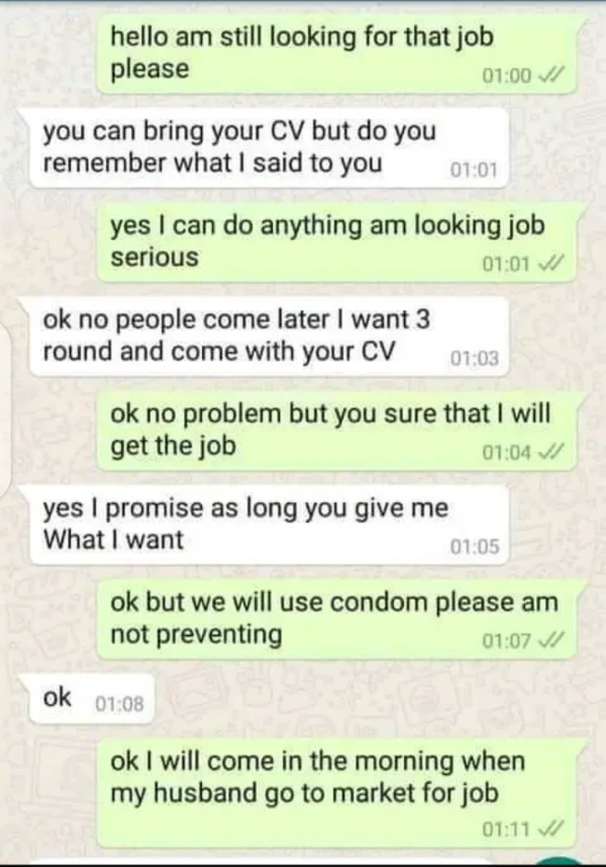Image resolution: width=606 pixels, height=867 pixels.
Task: Click the read-receipt ticks at 01:04
Action: tap(549, 453)
